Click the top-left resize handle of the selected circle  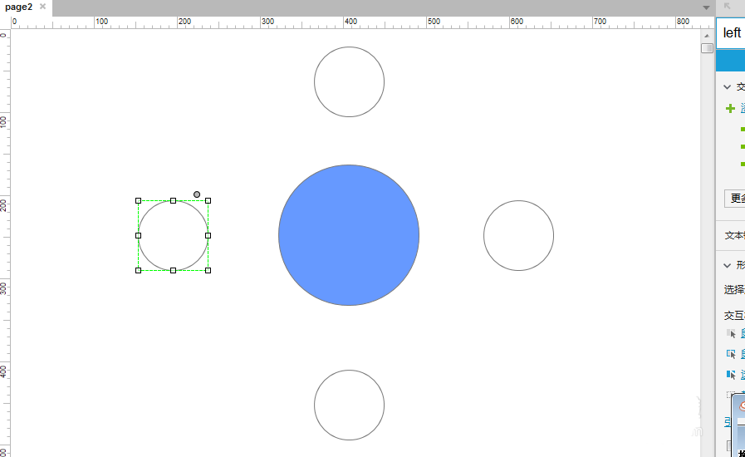[138, 200]
